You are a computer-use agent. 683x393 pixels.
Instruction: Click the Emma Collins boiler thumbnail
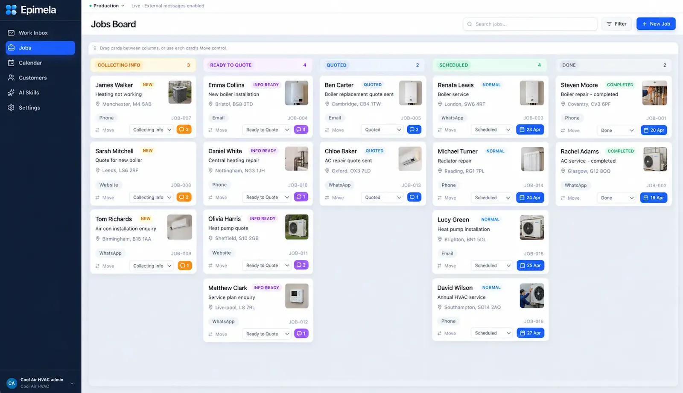(x=297, y=93)
